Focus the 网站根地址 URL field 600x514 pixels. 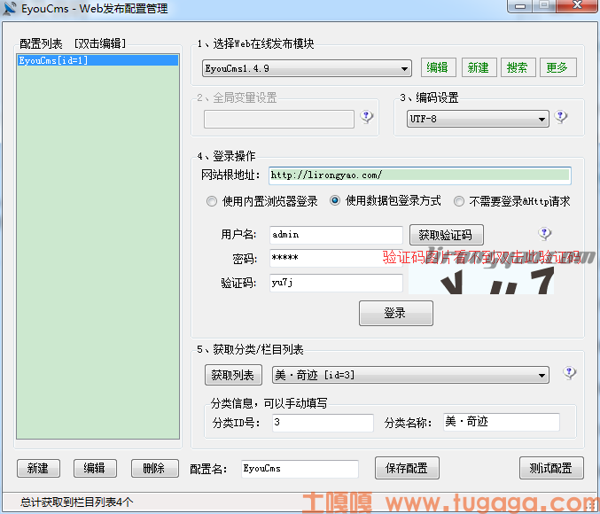[x=419, y=175]
